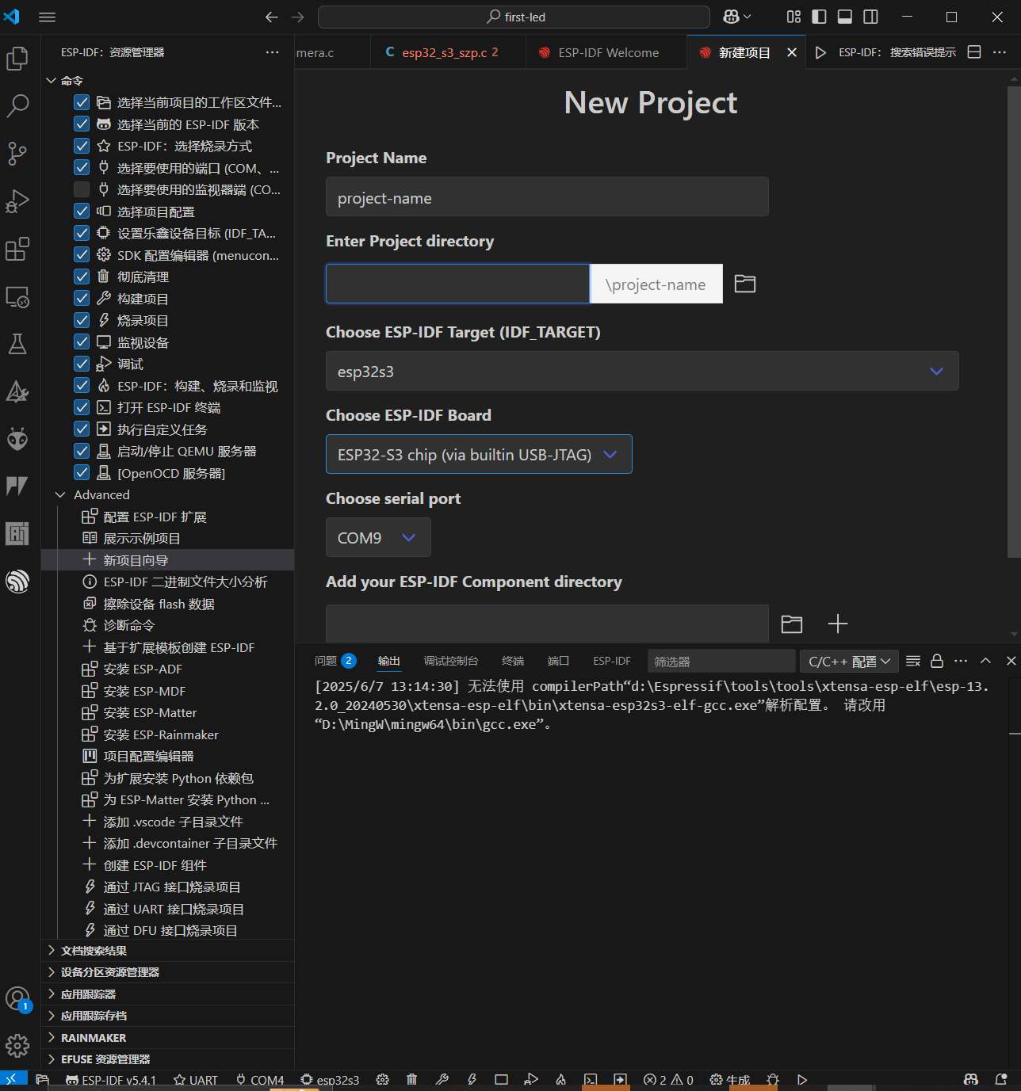The image size is (1021, 1091).
Task: Click the project directory input field
Action: (458, 284)
